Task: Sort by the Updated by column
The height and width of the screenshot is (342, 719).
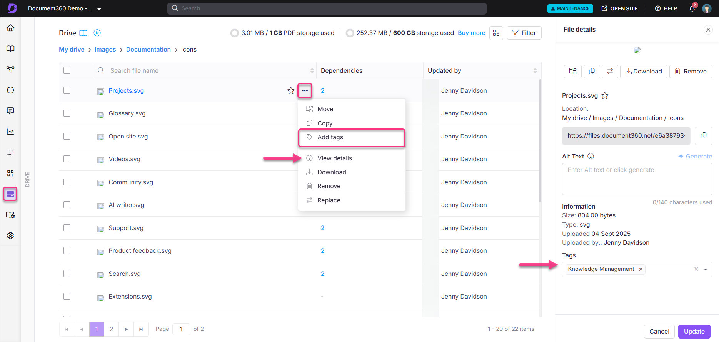Action: tap(535, 71)
